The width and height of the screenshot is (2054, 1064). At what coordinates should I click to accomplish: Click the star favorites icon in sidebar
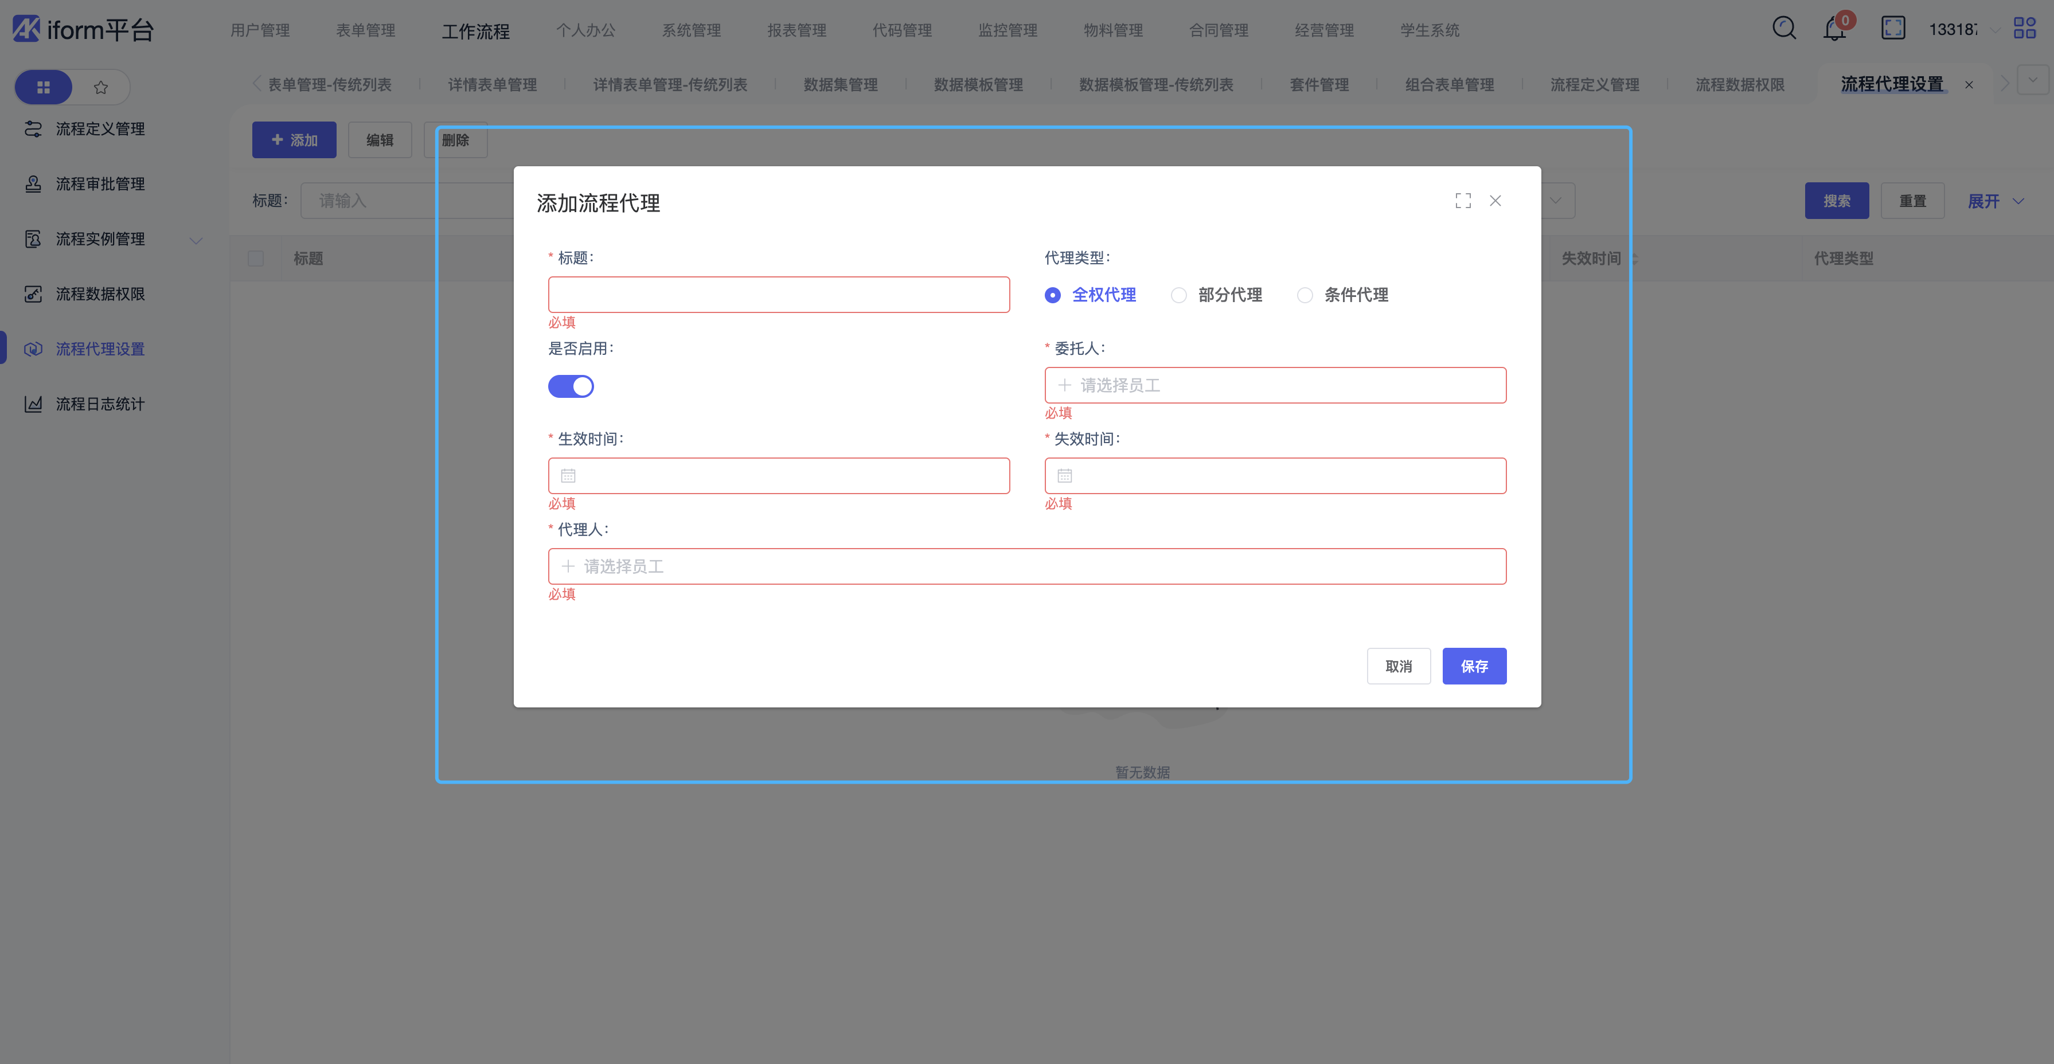pyautogui.click(x=100, y=88)
